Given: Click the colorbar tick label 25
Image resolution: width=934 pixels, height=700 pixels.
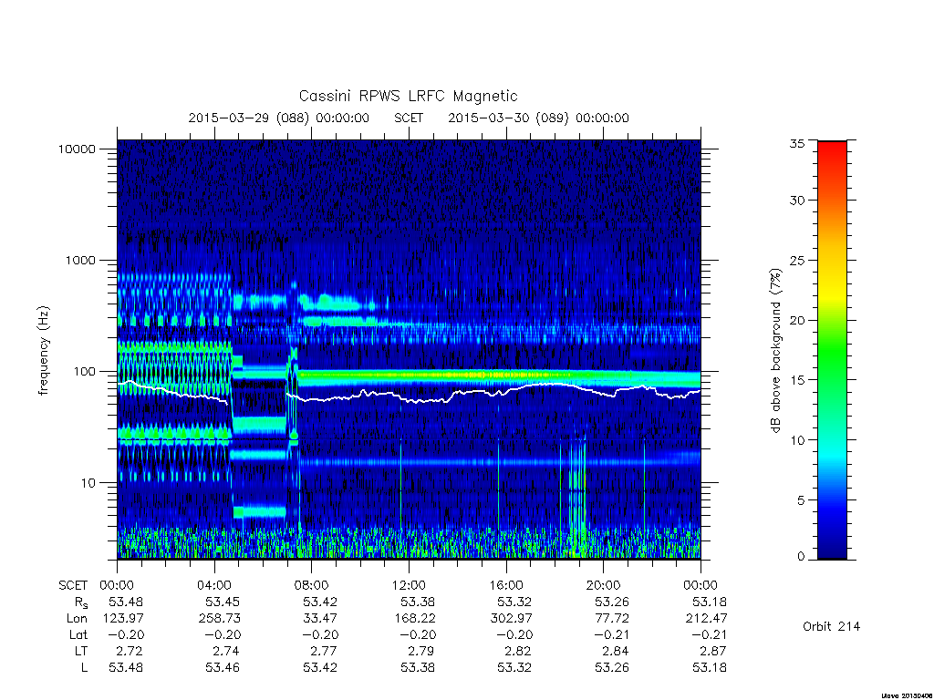Looking at the screenshot, I should [797, 261].
